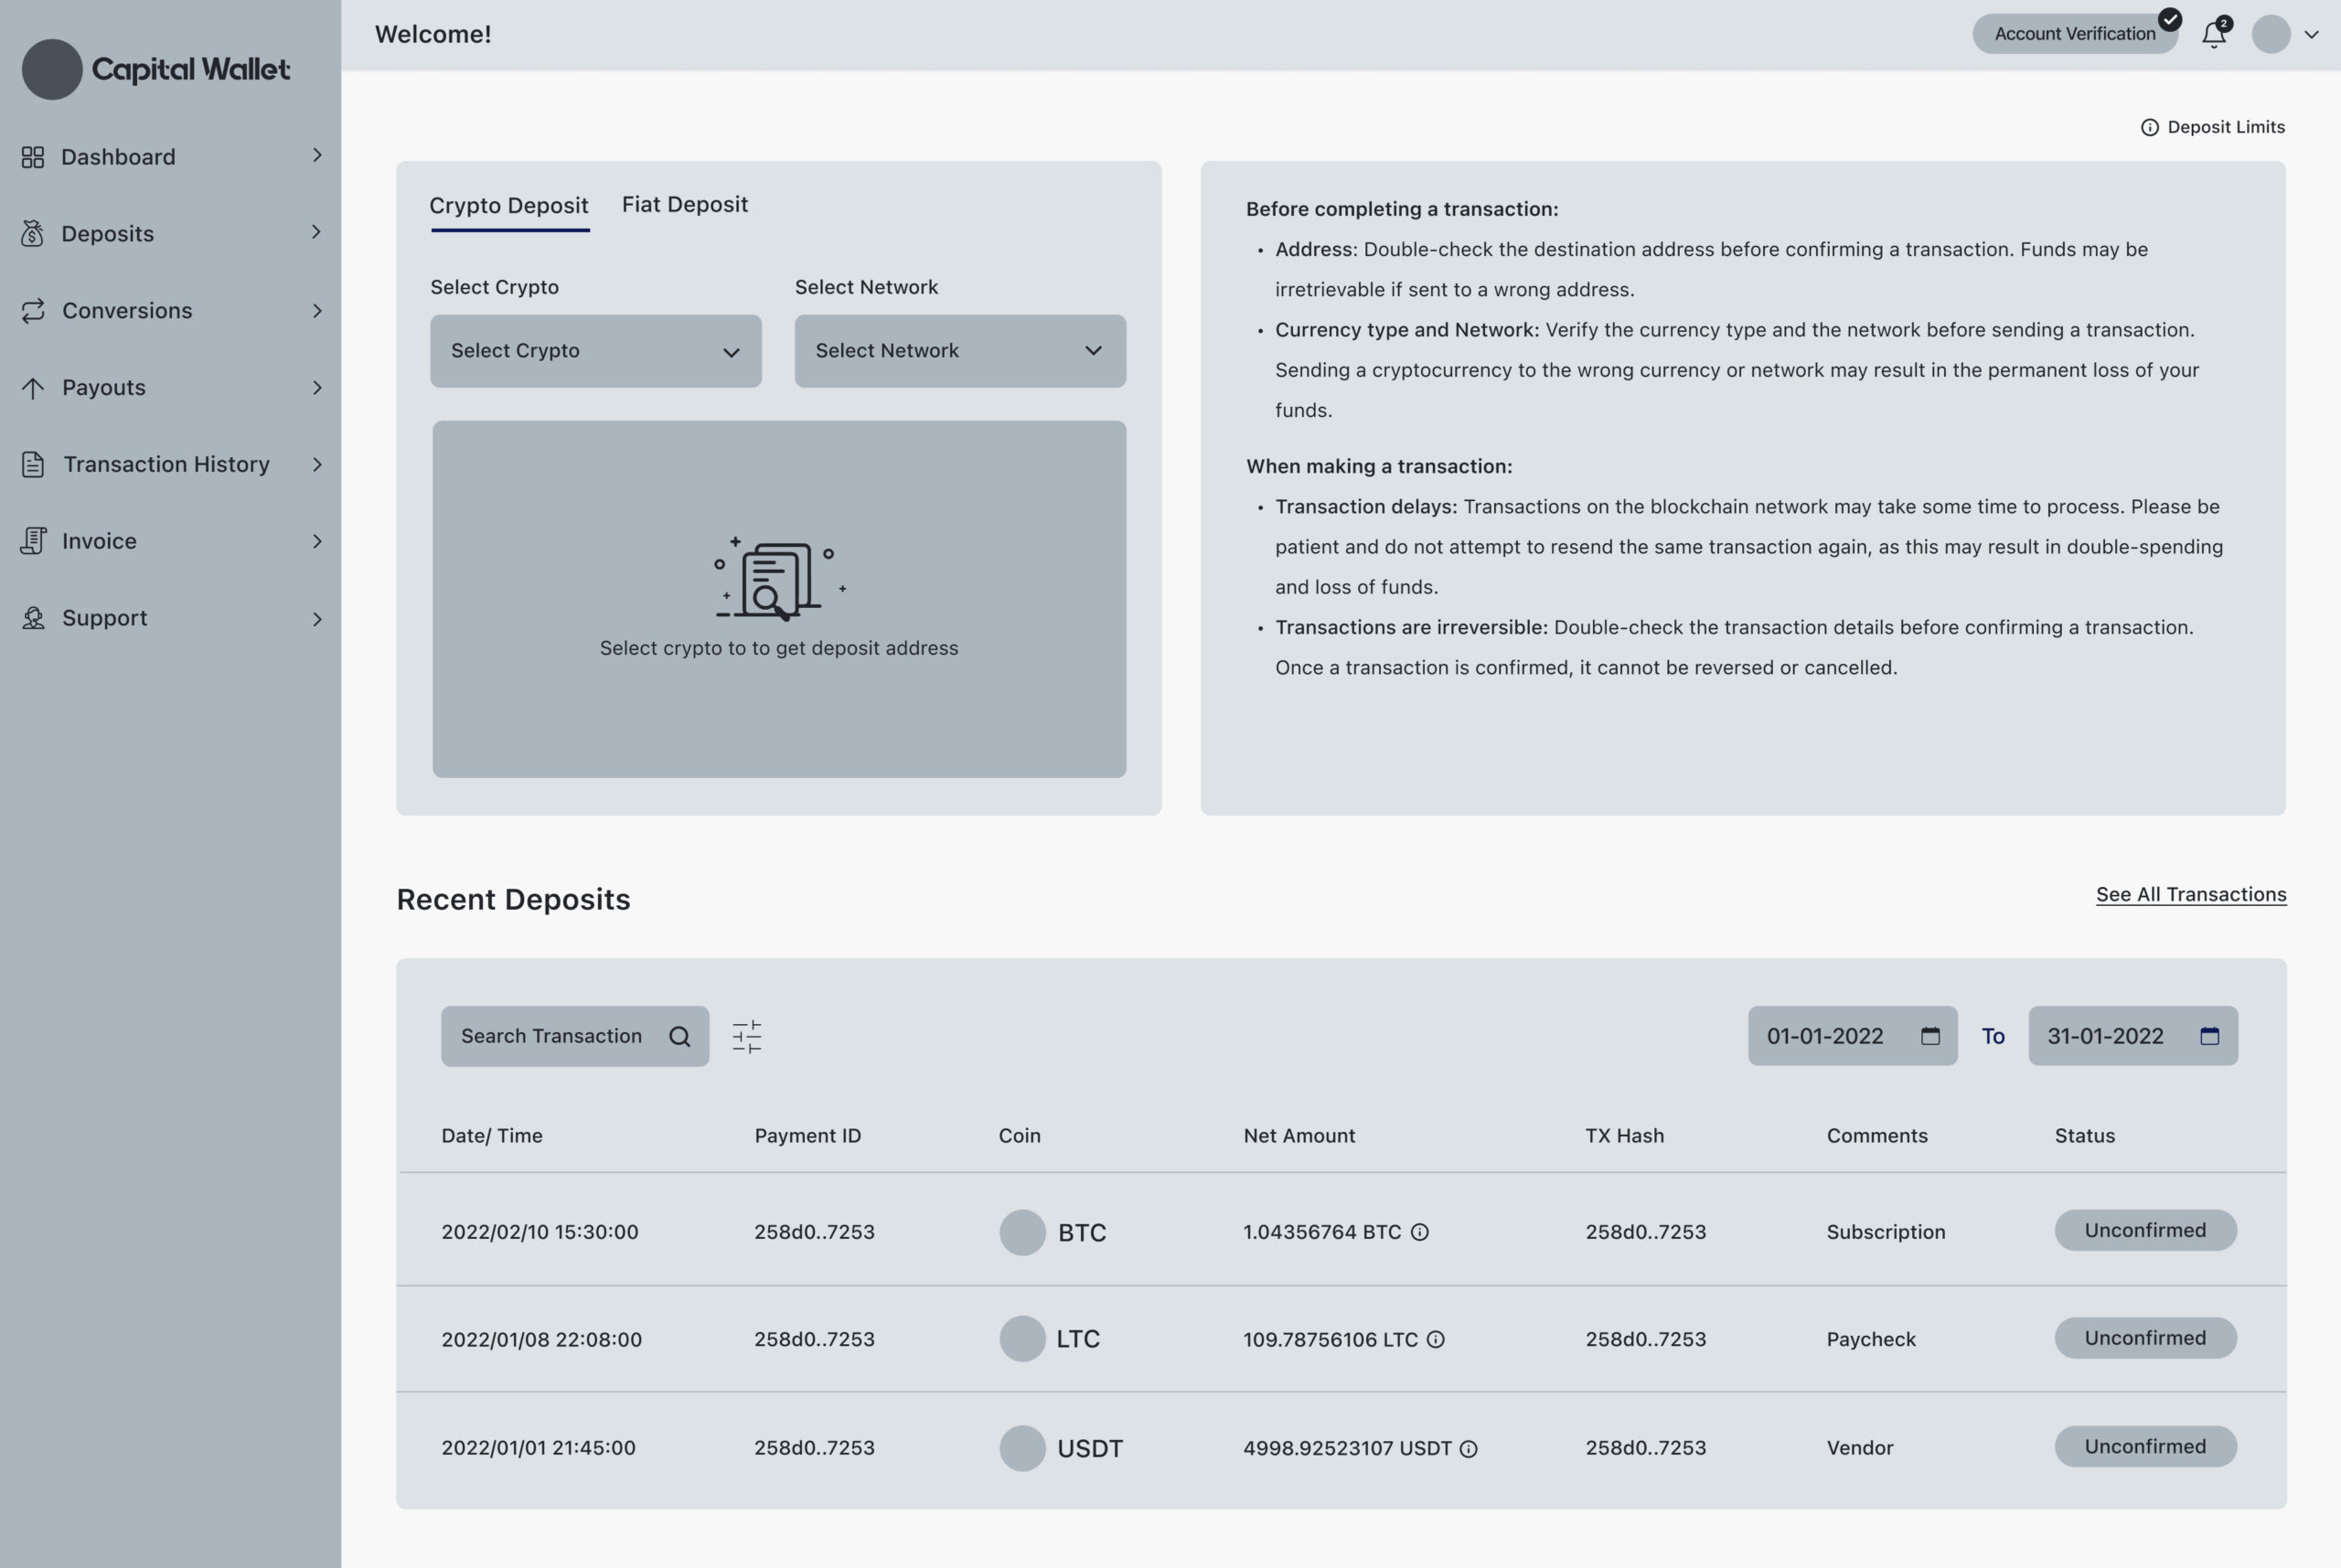2341x1568 pixels.
Task: Expand the Deposits chevron
Action: point(316,232)
